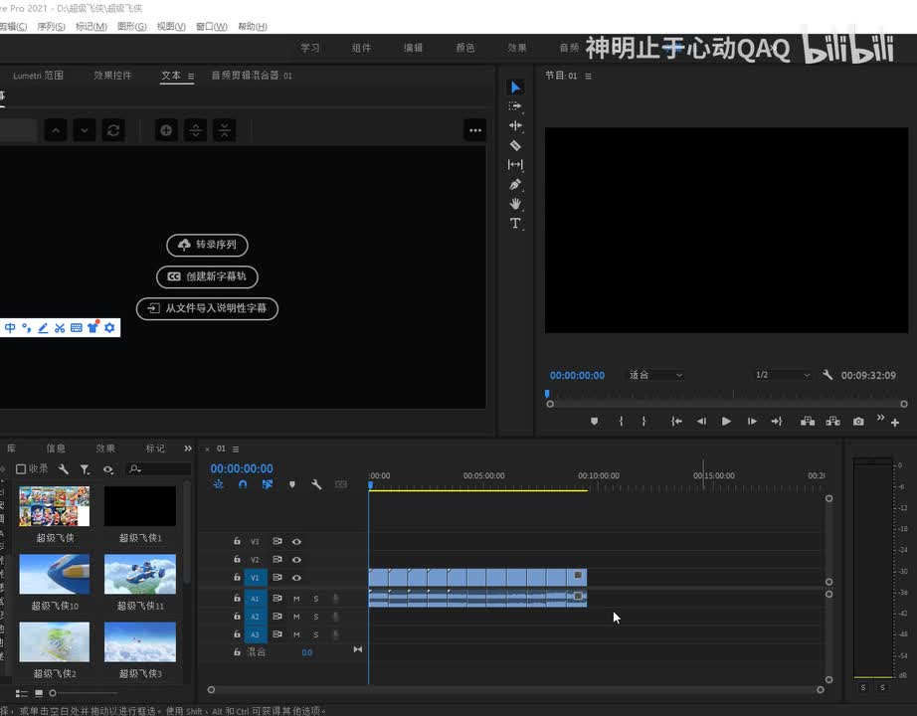Select the Pen tool

(x=515, y=184)
